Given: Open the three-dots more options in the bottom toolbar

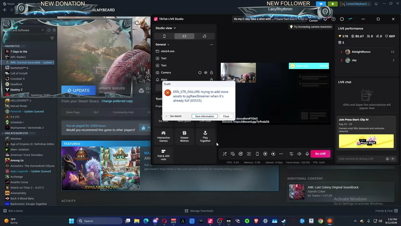Looking at the screenshot, I should (281, 154).
